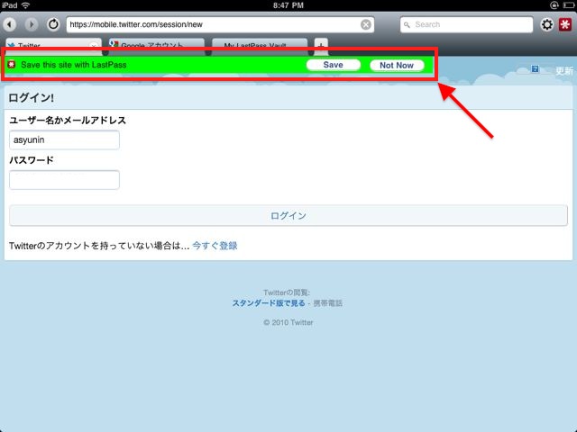Click the ユーザー名かメールアドレス label
This screenshot has height=432, width=577.
point(68,121)
